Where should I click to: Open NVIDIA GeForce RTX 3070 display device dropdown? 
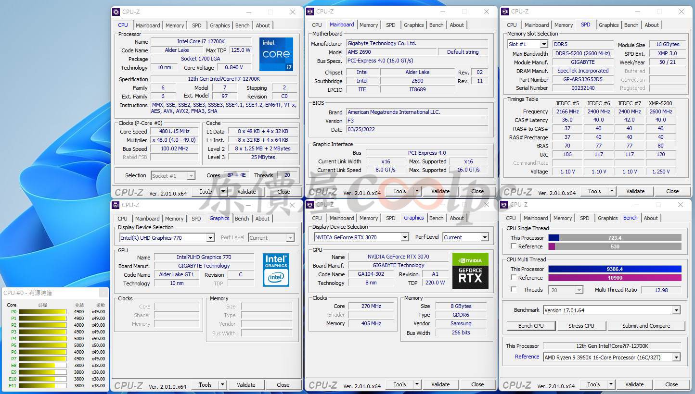(405, 237)
